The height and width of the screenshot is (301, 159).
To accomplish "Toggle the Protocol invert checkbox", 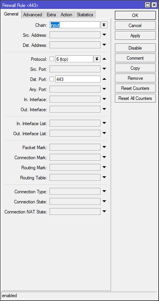I will [x=52, y=59].
